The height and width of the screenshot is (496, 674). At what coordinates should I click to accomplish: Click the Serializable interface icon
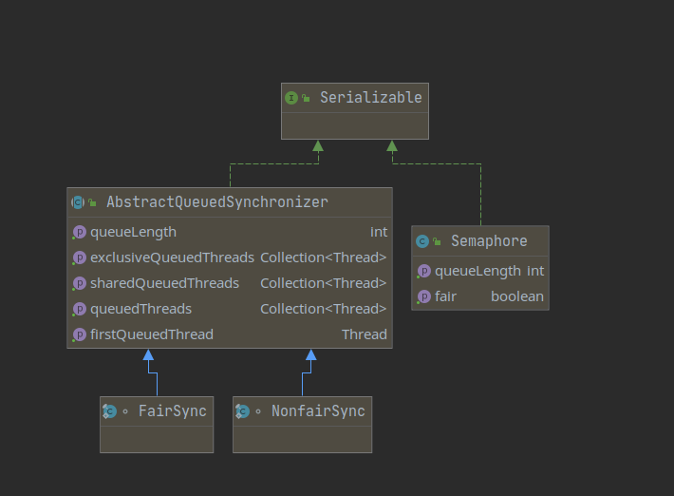291,98
